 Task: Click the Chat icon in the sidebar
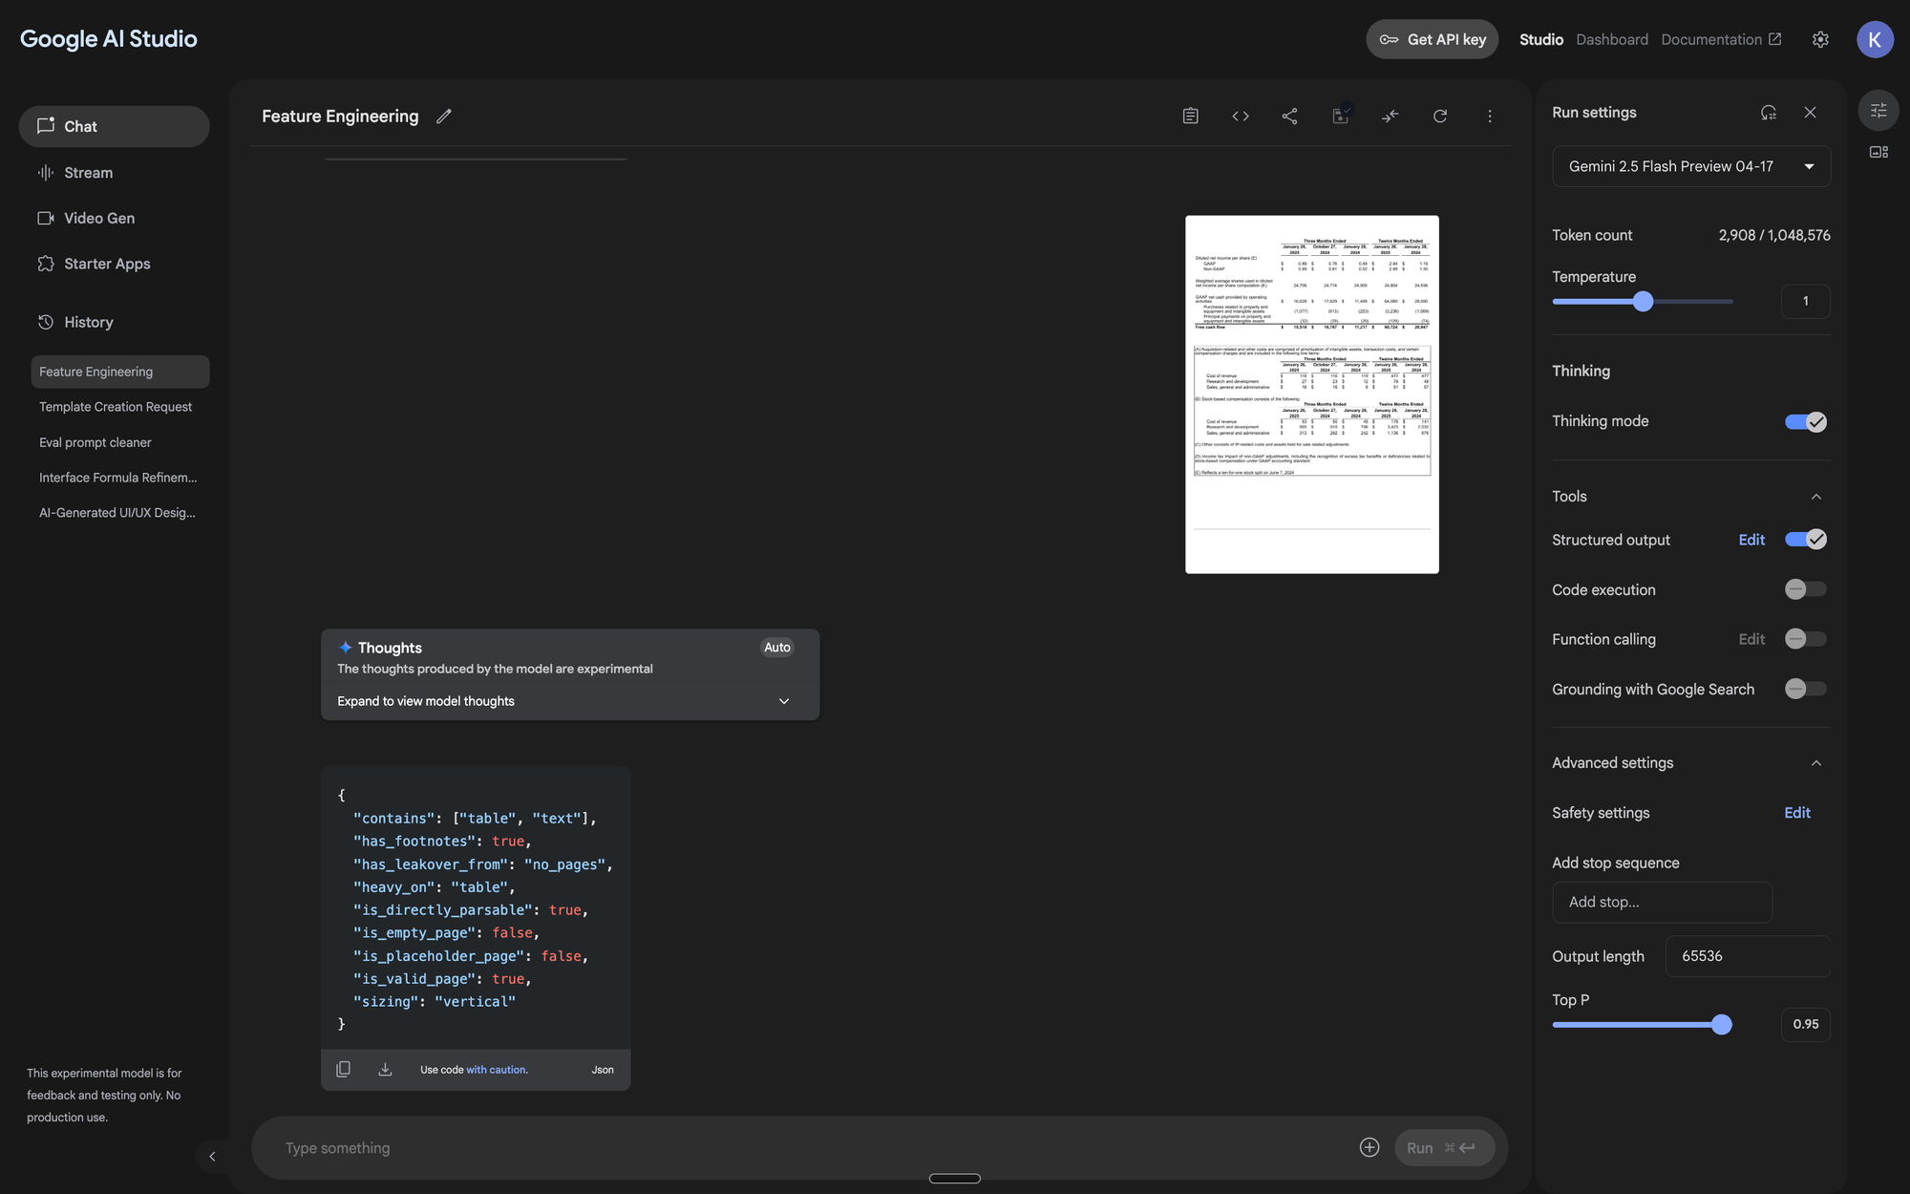click(x=46, y=125)
